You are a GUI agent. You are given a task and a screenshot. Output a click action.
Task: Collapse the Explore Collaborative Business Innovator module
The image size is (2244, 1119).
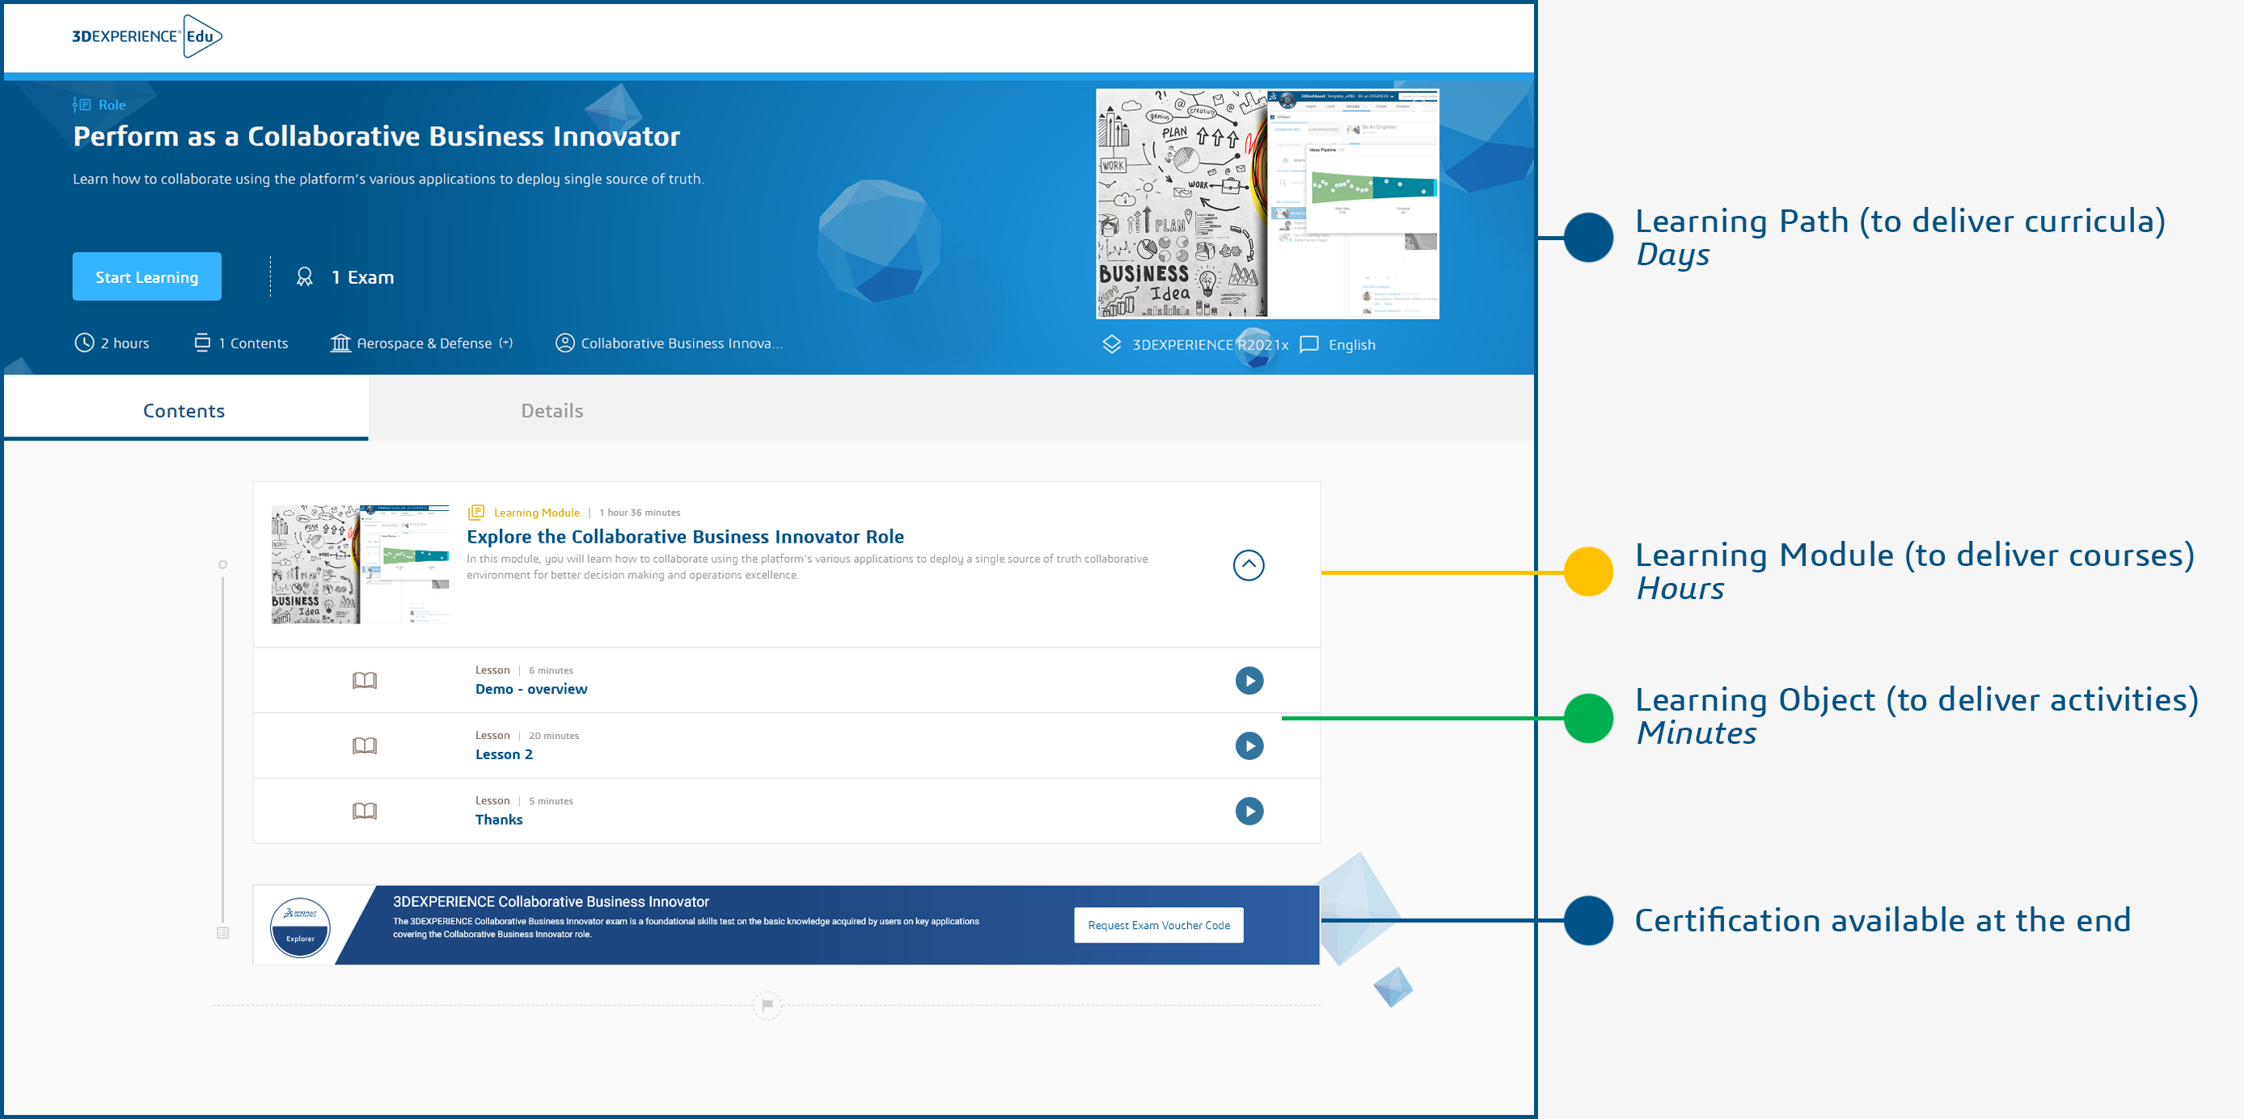1249,565
